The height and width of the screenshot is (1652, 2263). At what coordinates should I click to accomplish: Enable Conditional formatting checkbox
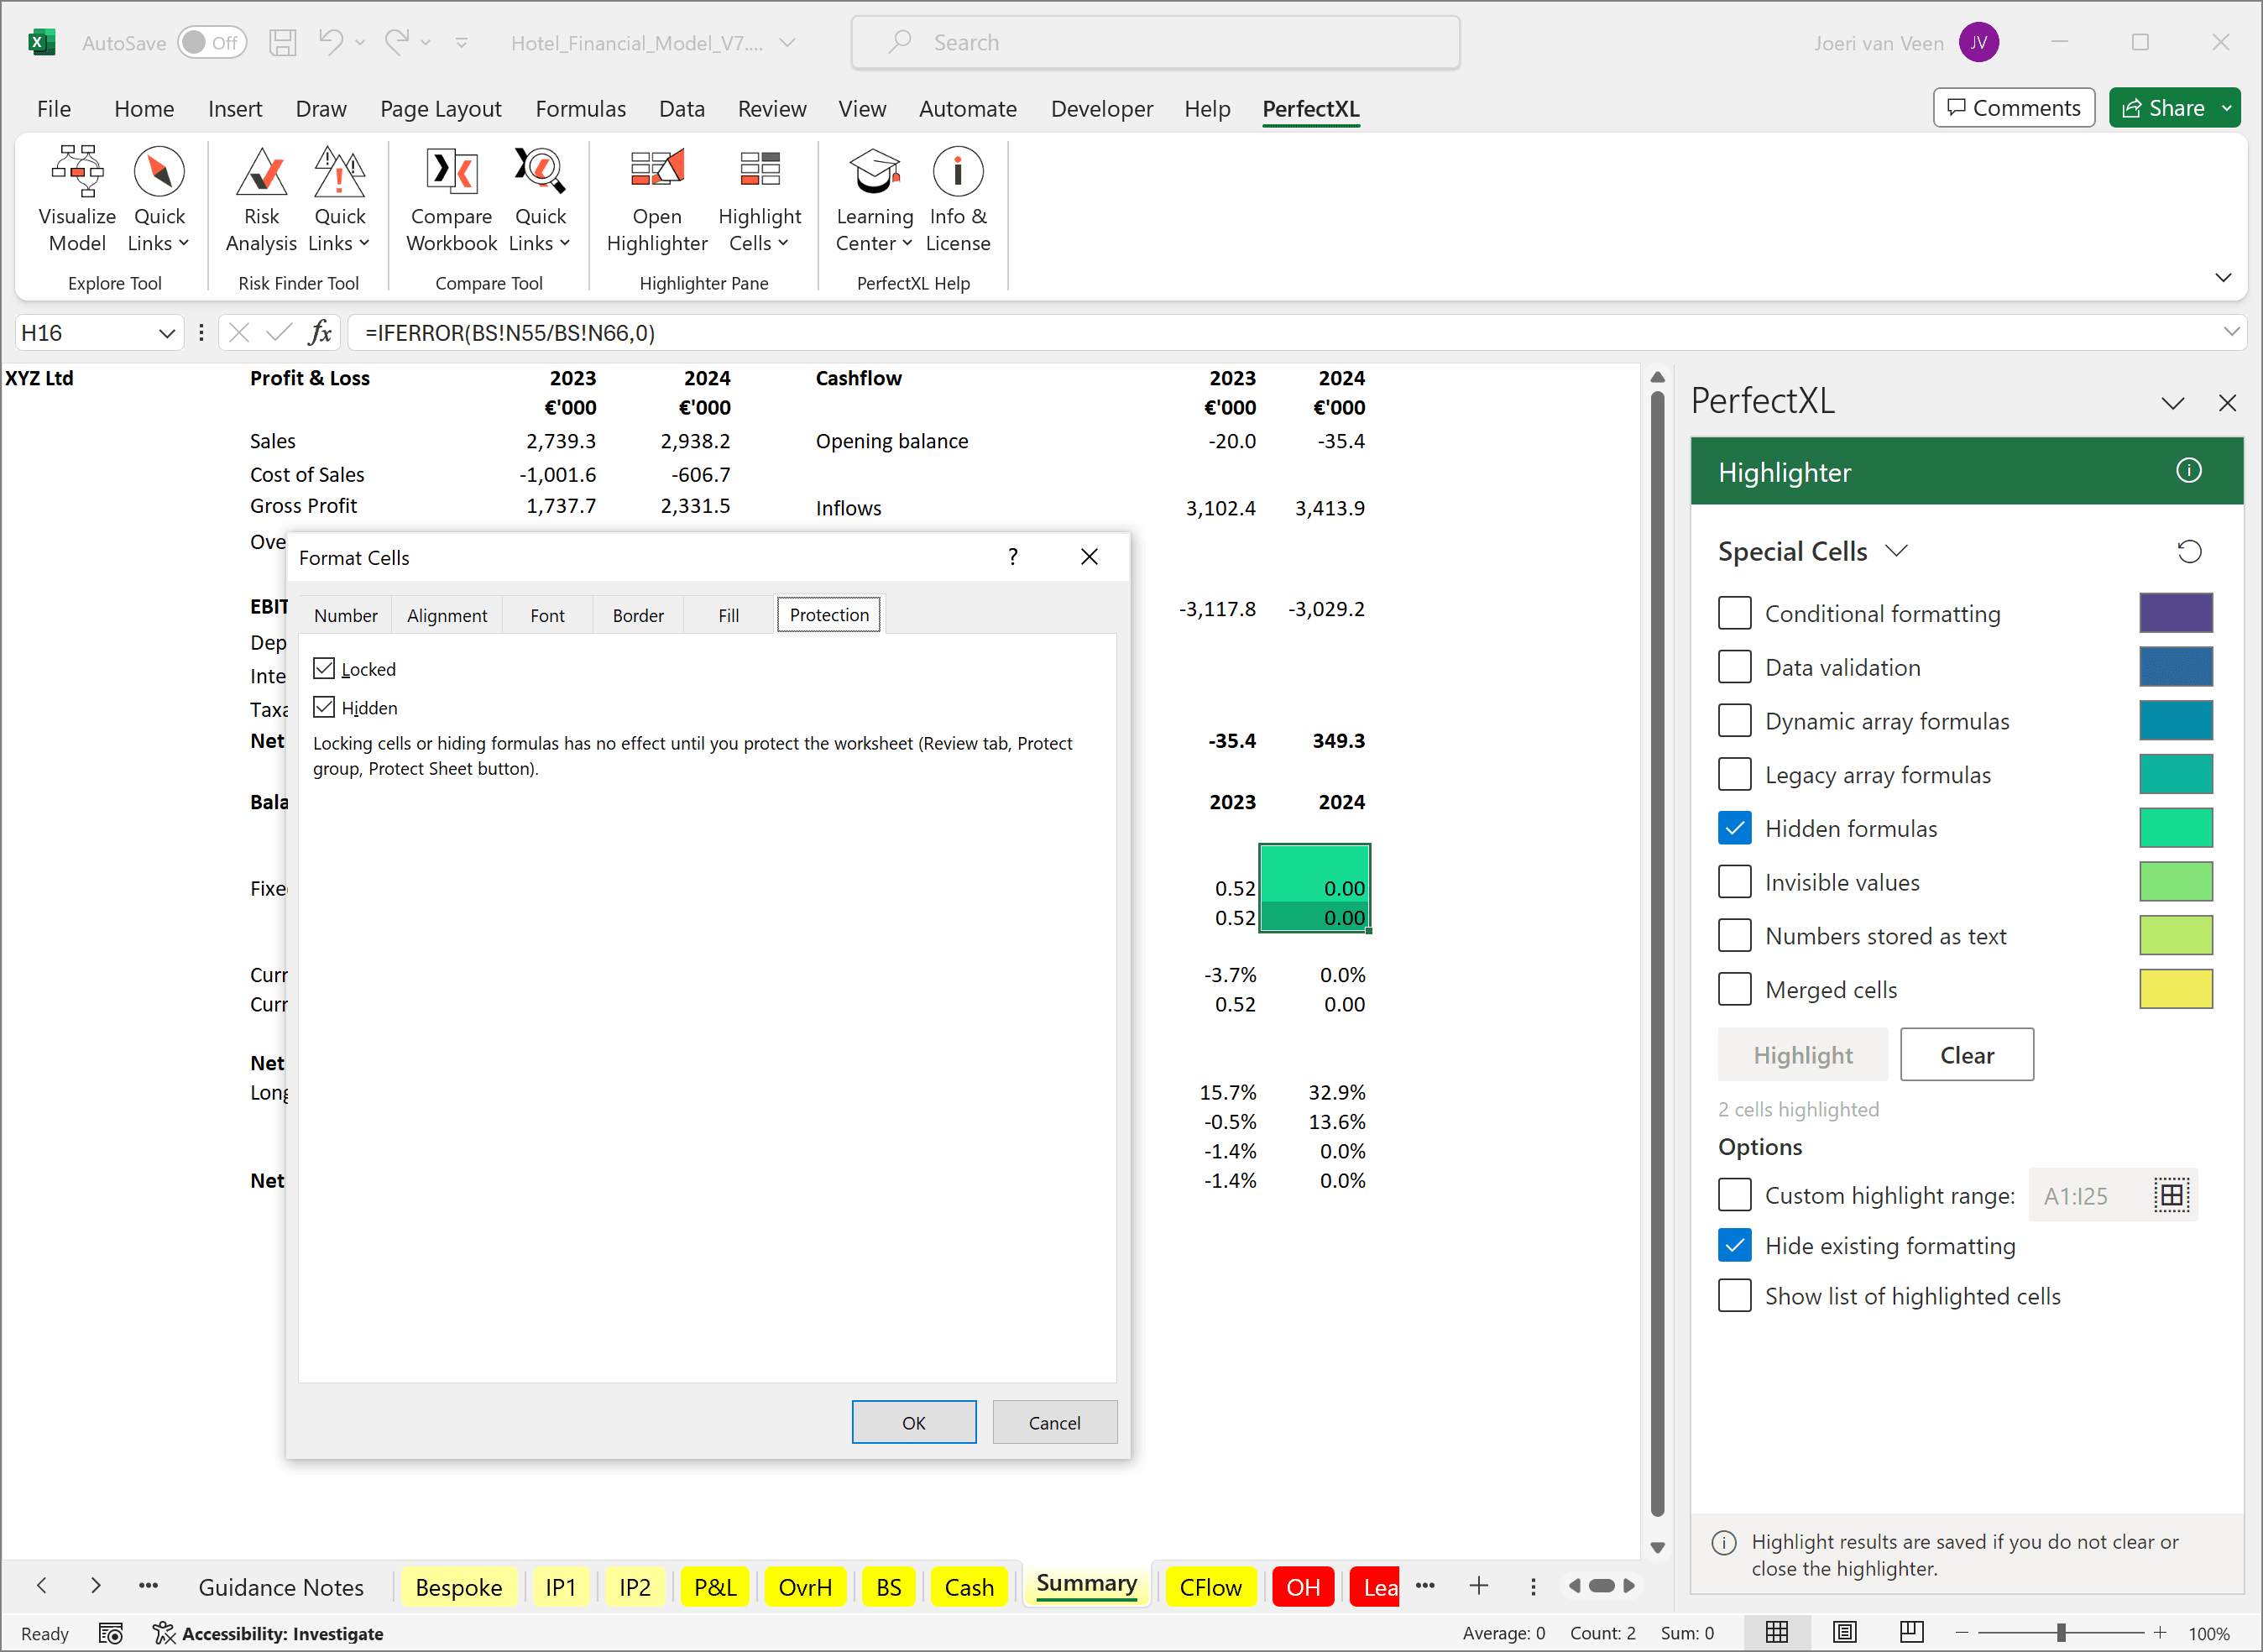click(x=1735, y=613)
